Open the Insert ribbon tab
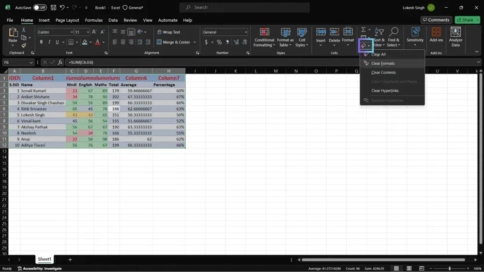Screen dimensions: 484x272 tap(44, 20)
